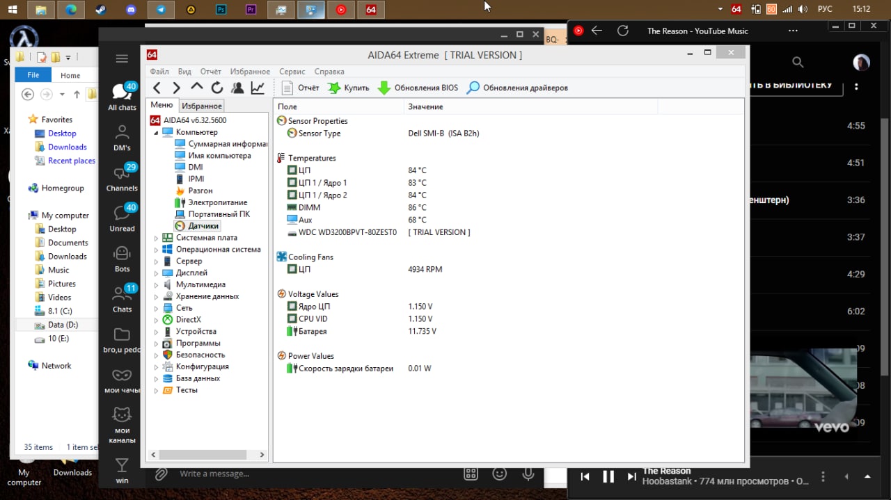The height and width of the screenshot is (500, 891).
Task: Expand the Операционная система tree node
Action: pos(156,250)
